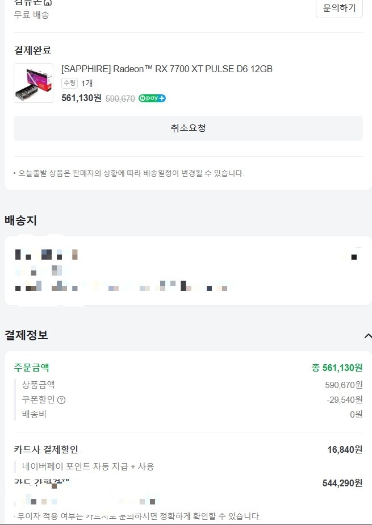Click the 주문금액 order amount heading
The height and width of the screenshot is (525, 372).
(31, 368)
